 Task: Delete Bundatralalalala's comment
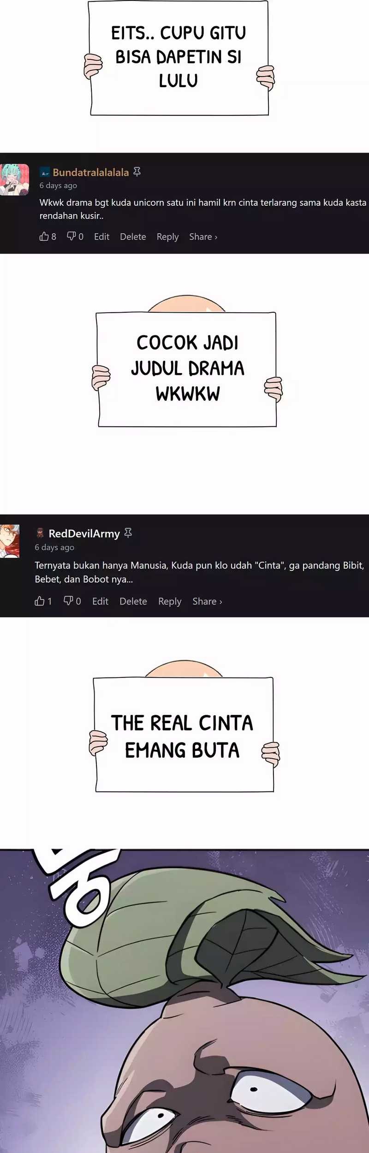133,237
